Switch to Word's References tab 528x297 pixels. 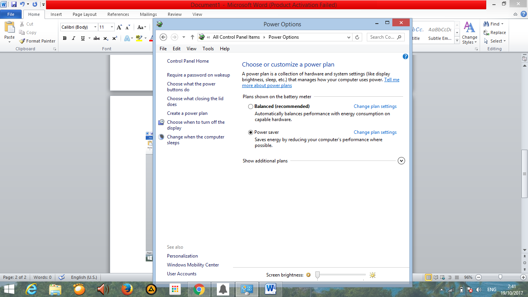(118, 14)
